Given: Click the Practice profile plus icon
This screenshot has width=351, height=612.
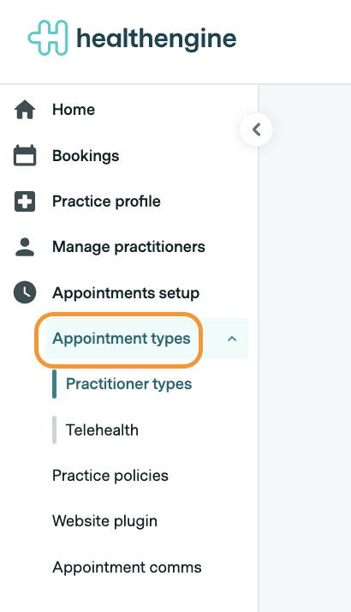Looking at the screenshot, I should point(25,201).
